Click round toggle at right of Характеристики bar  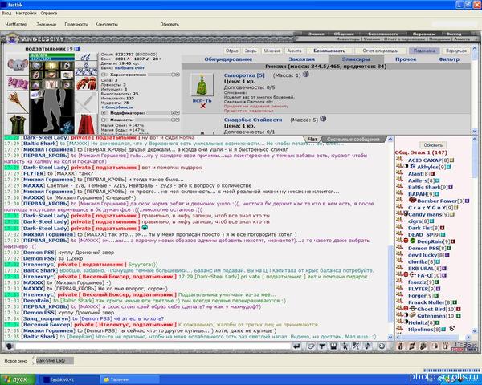point(175,75)
